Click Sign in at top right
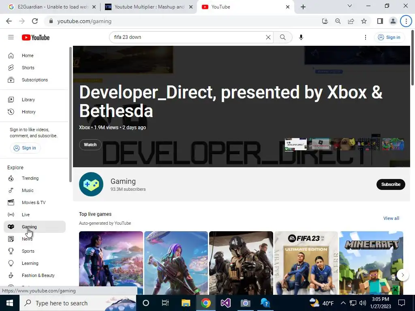415x311 pixels. point(389,37)
